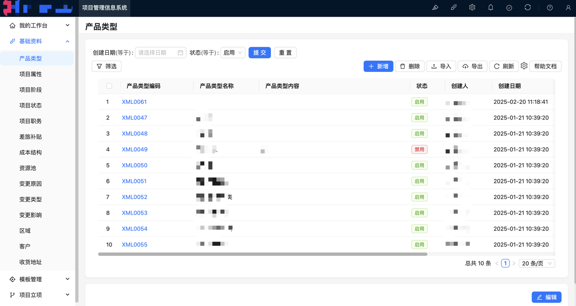Open record XML0049
Viewport: 576px width, 306px height.
coord(135,150)
